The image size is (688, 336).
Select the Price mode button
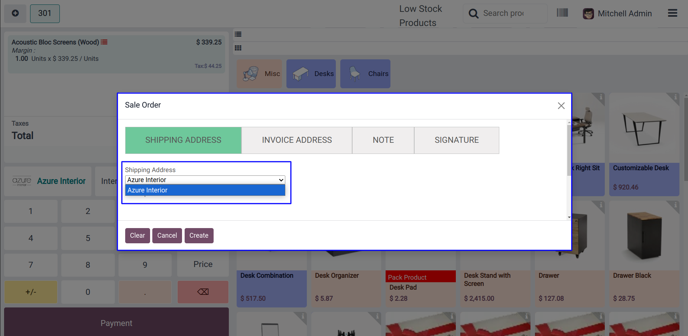(203, 264)
